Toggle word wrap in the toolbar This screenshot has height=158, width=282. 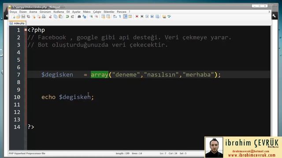coord(115,17)
